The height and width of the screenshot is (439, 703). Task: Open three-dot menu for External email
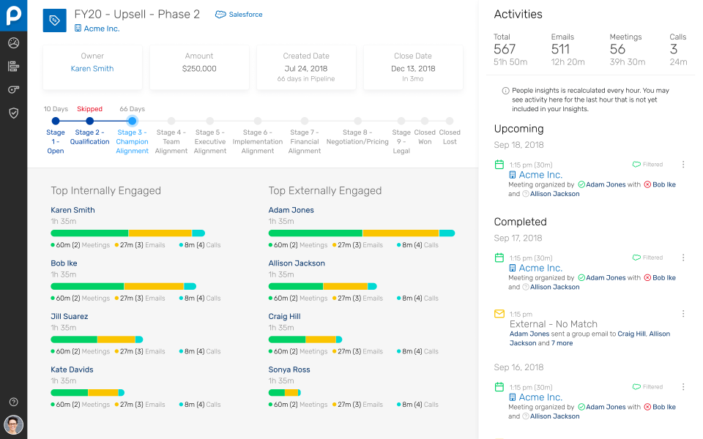pos(683,314)
